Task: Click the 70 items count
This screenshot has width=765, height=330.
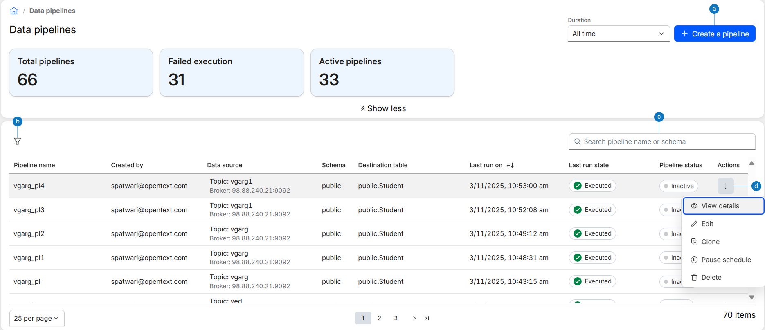Action: click(x=739, y=315)
